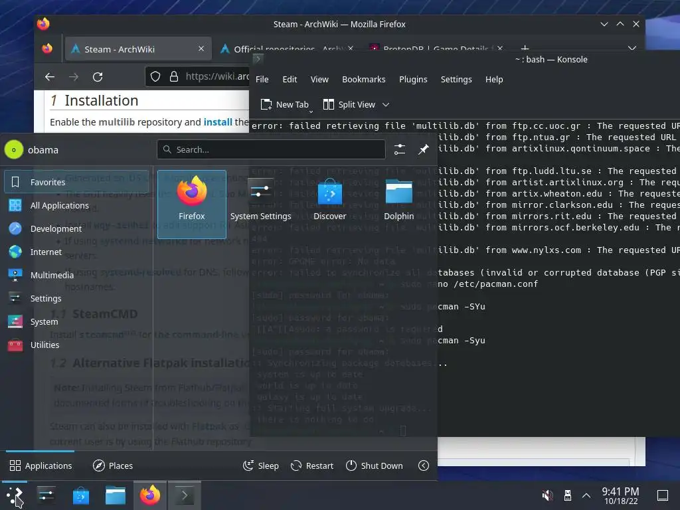The image size is (680, 510).
Task: Open the Settings category in launcher
Action: (x=76, y=298)
